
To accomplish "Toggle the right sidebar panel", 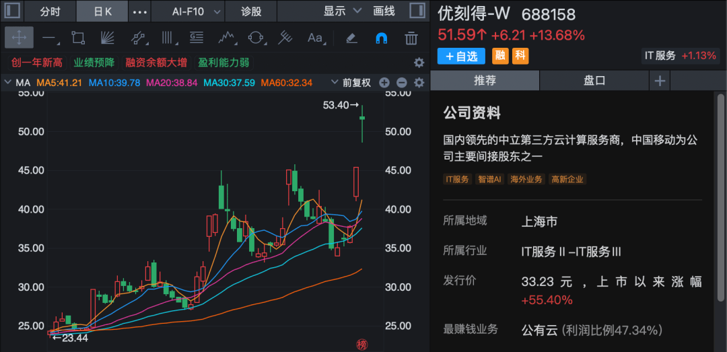I will coord(417,11).
